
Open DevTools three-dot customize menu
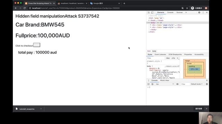coord(203,12)
